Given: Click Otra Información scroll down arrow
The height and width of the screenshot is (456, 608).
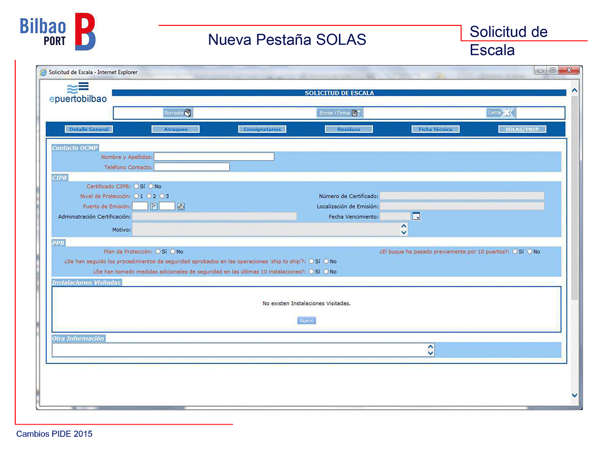Looking at the screenshot, I should click(431, 353).
